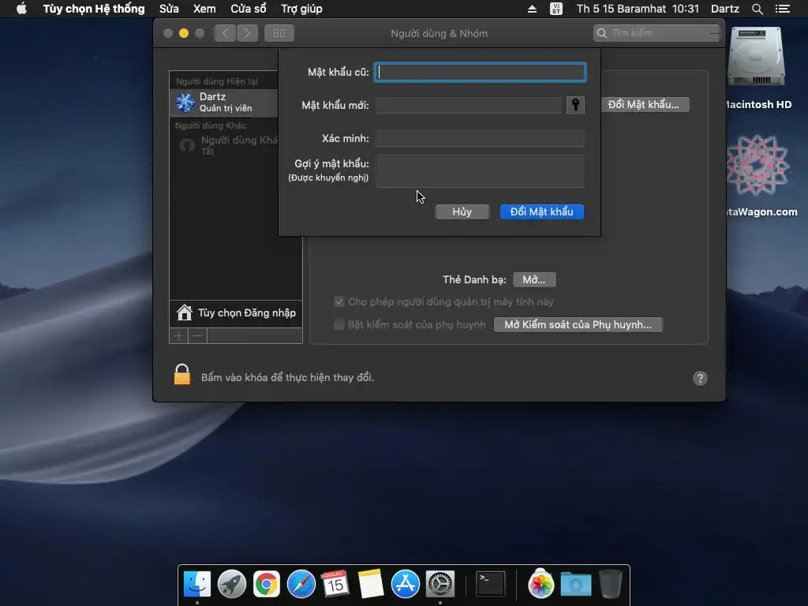The height and width of the screenshot is (606, 808).
Task: Open the Trash in the Dock
Action: [611, 584]
